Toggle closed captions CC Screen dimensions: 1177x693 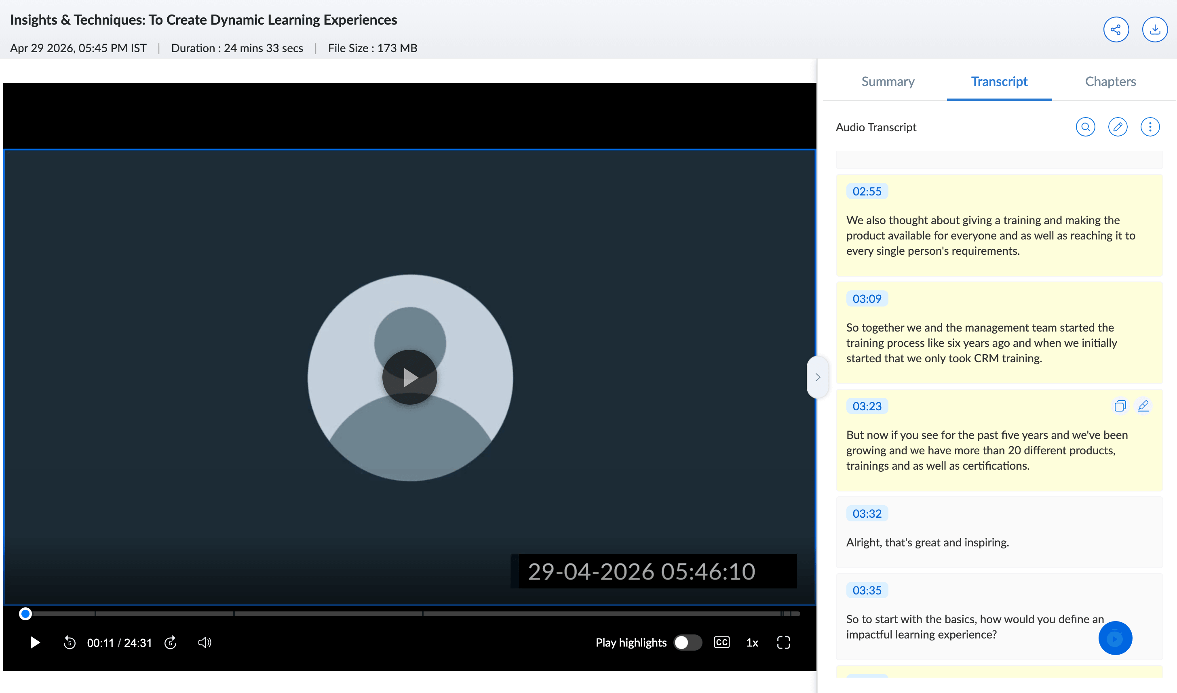[x=721, y=642]
